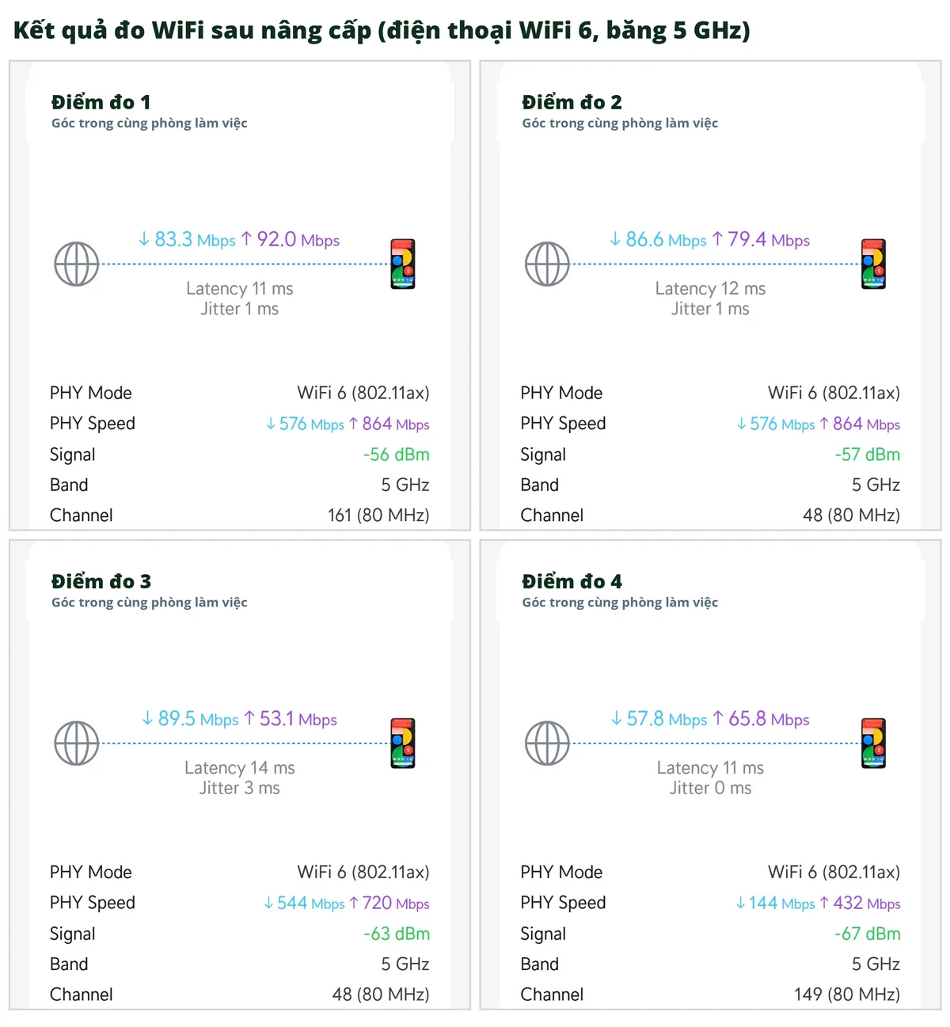Image resolution: width=950 pixels, height=1027 pixels.
Task: Click the 432 Mbps PHY upload speed
Action: click(861, 903)
